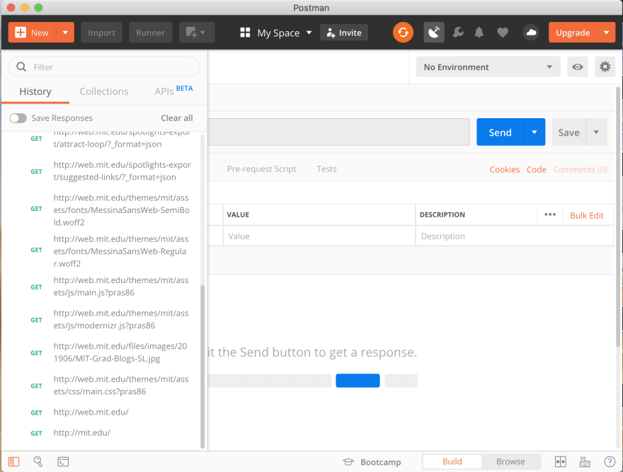
Task: Click the workspace grid icon
Action: tap(245, 33)
